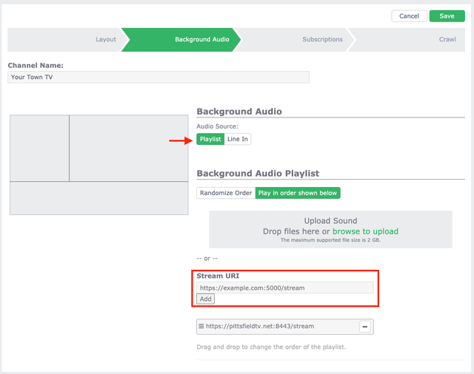474x374 pixels.
Task: Select Play in order shown below
Action: 298,193
